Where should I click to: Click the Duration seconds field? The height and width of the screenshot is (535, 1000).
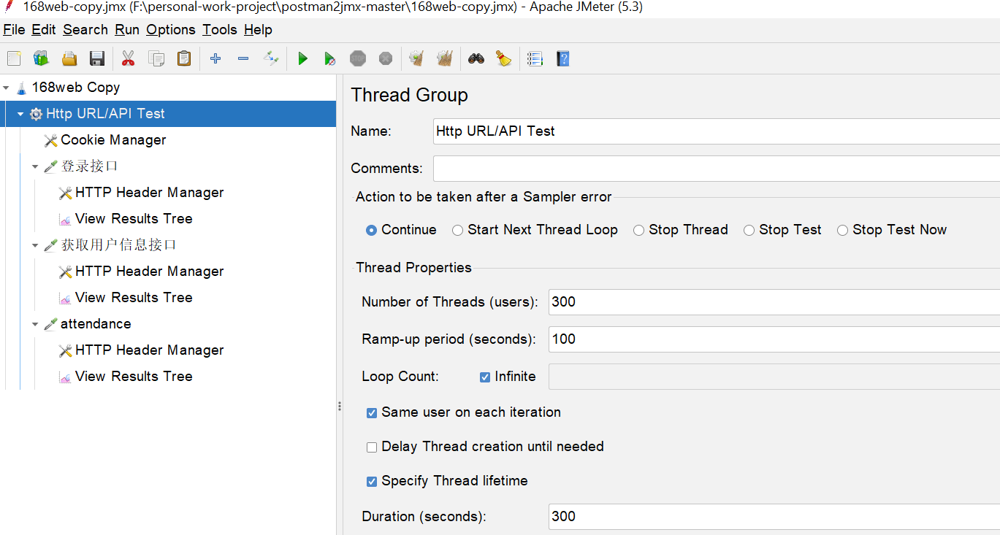pos(774,517)
